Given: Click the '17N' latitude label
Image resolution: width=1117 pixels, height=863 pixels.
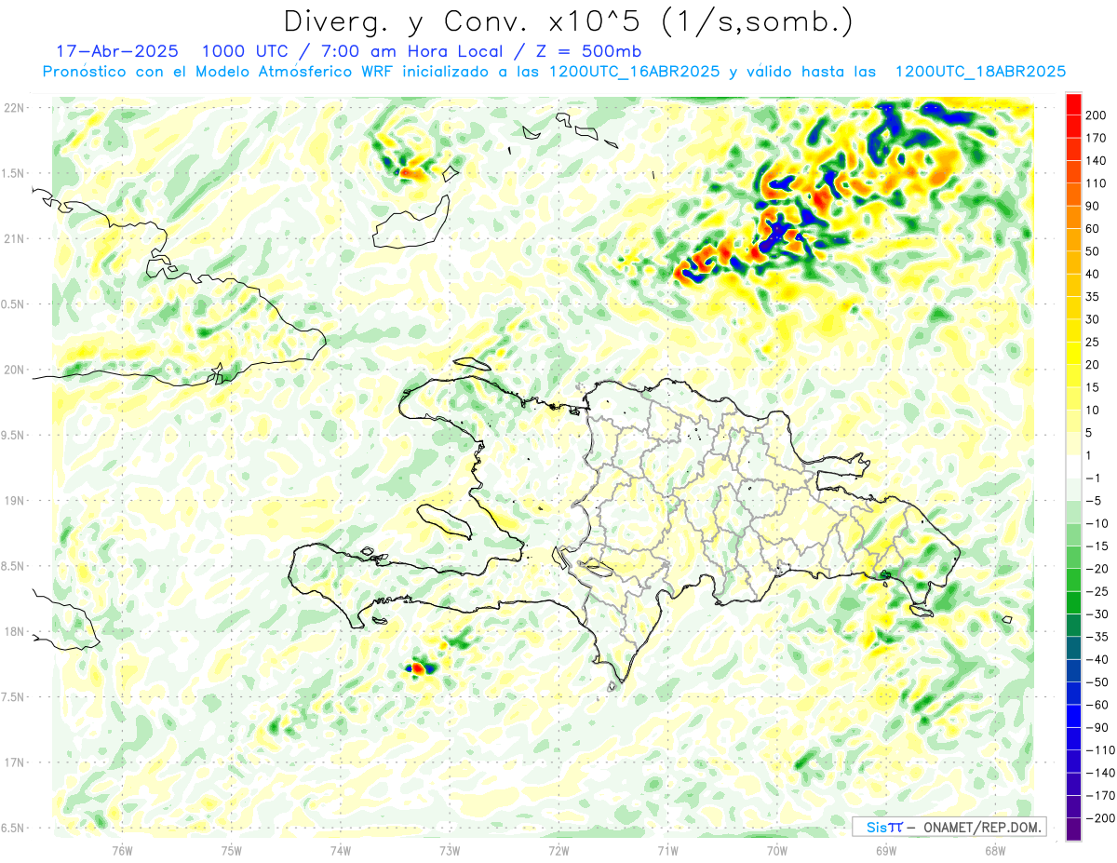Looking at the screenshot, I should (13, 762).
